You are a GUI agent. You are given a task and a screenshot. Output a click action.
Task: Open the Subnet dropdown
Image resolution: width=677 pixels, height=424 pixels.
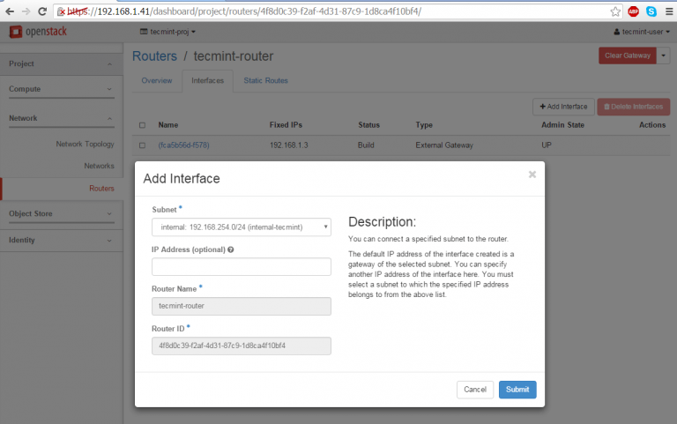pos(241,227)
